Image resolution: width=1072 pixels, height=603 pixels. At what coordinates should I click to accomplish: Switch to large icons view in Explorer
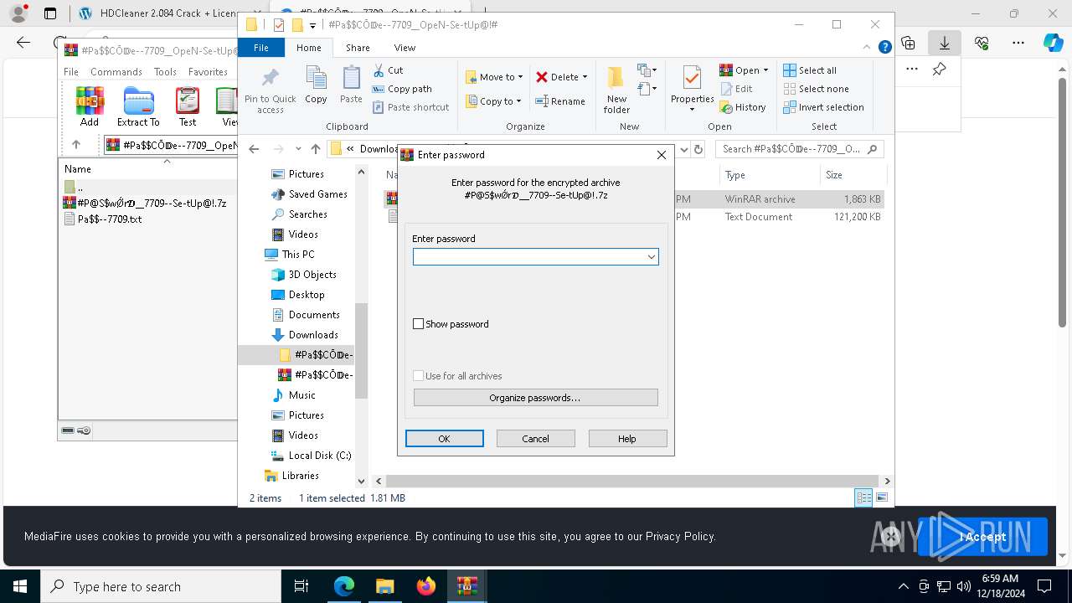[881, 497]
